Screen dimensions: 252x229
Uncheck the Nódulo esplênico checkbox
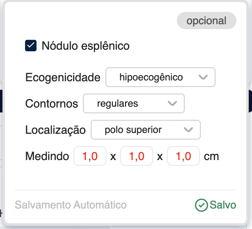click(x=31, y=46)
